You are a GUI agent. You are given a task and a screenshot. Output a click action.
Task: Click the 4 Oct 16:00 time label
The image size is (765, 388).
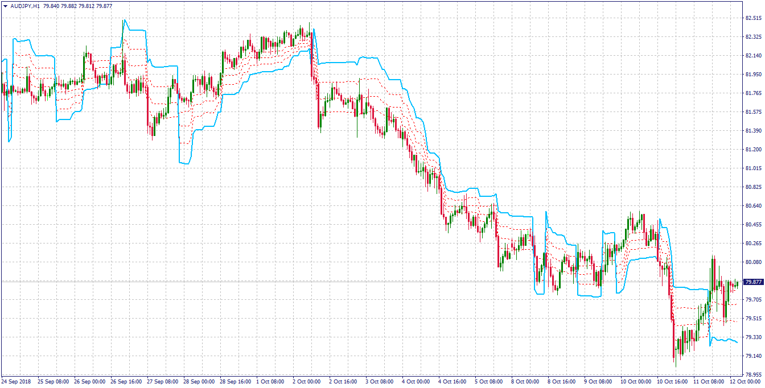pos(453,382)
